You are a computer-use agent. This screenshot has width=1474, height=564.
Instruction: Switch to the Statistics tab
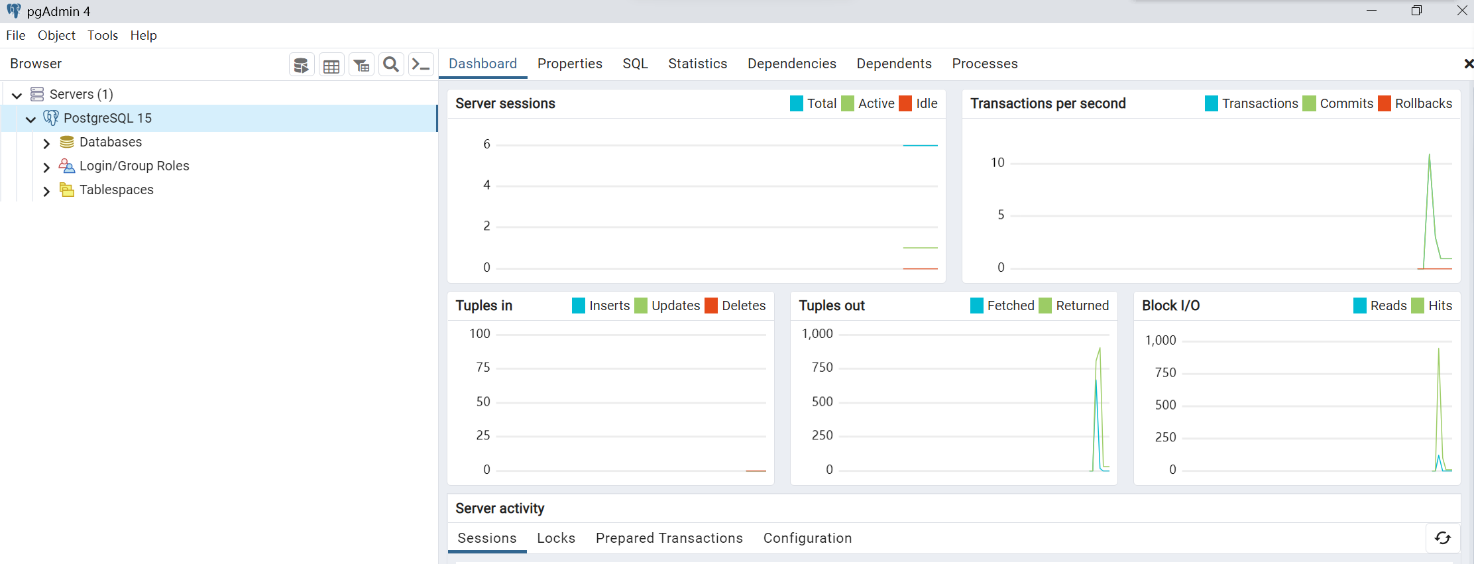point(697,64)
